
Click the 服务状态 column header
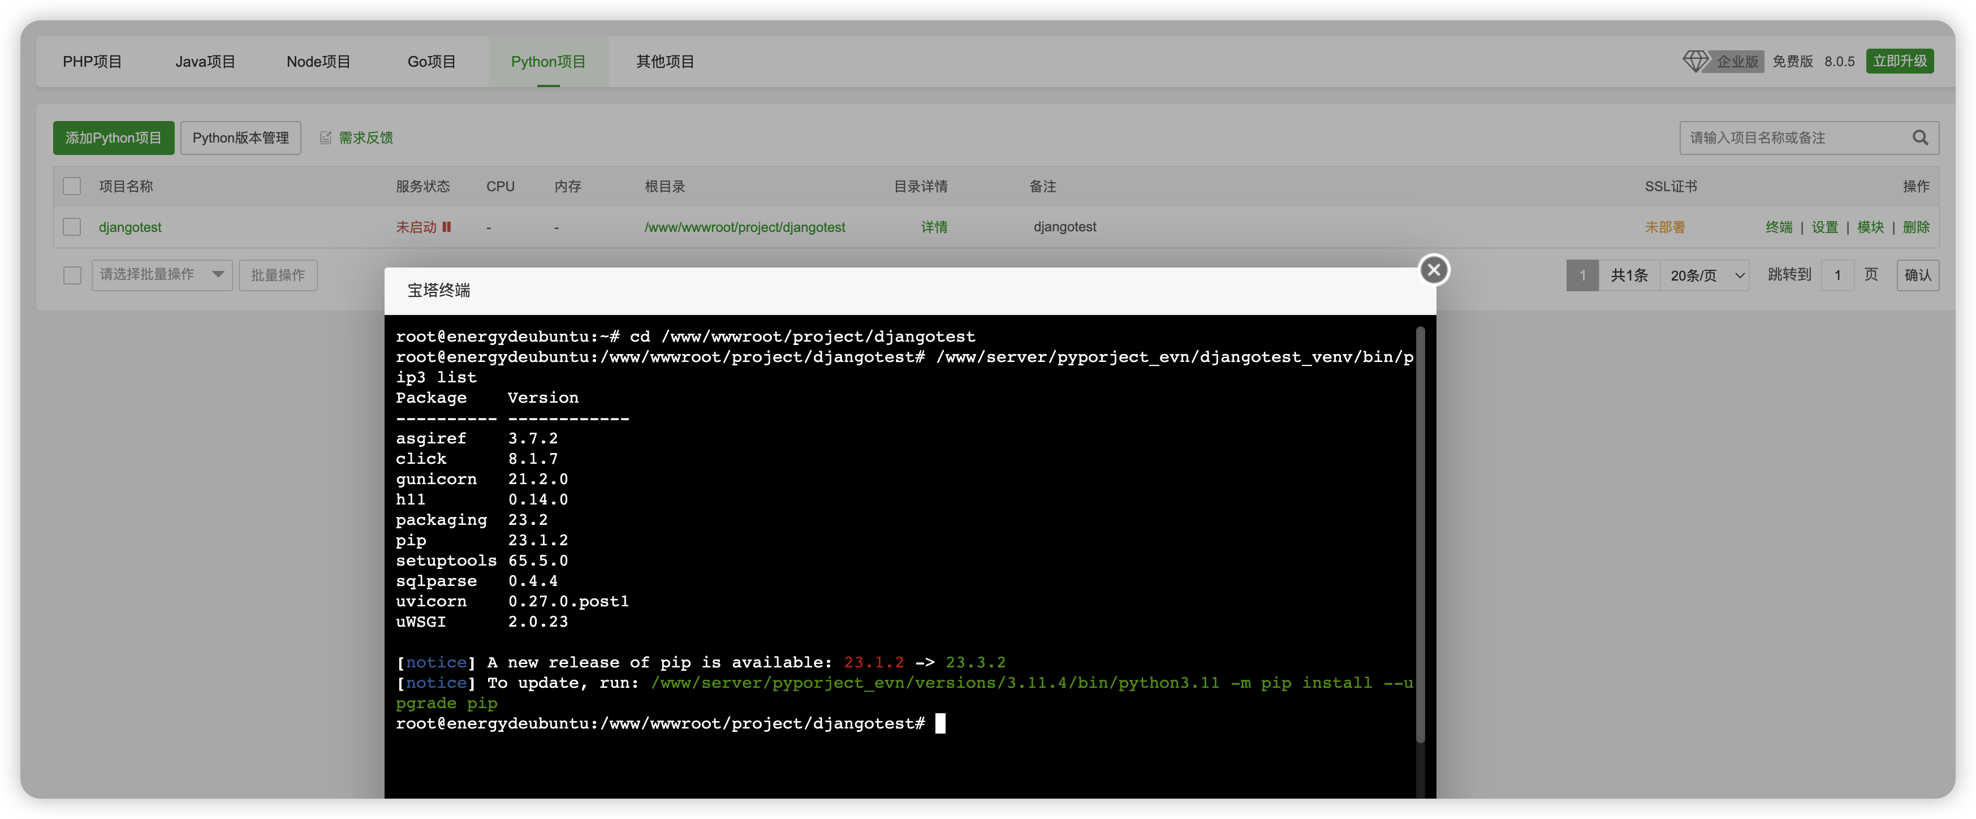(422, 186)
